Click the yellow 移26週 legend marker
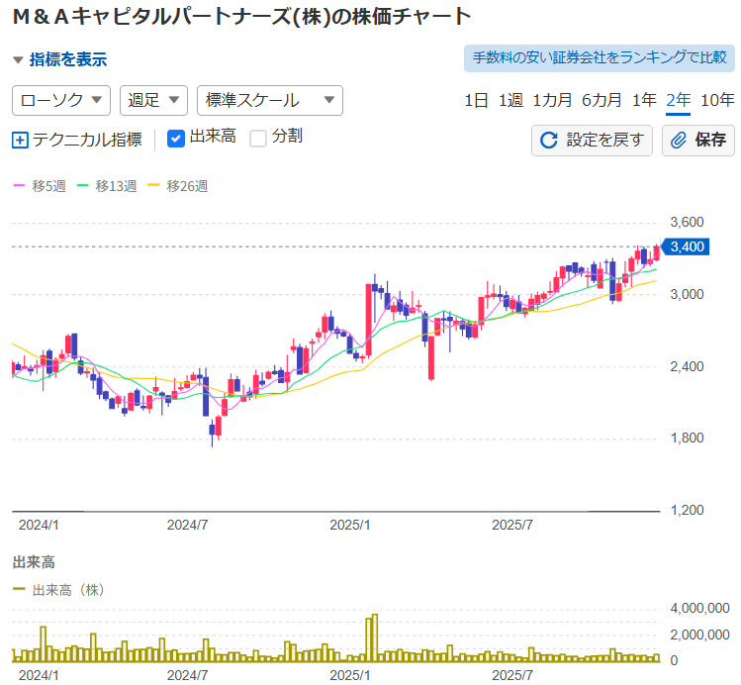 click(154, 186)
